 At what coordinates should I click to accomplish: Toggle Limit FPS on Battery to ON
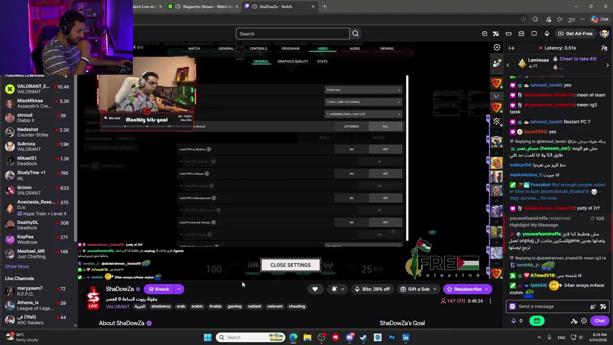[352, 149]
